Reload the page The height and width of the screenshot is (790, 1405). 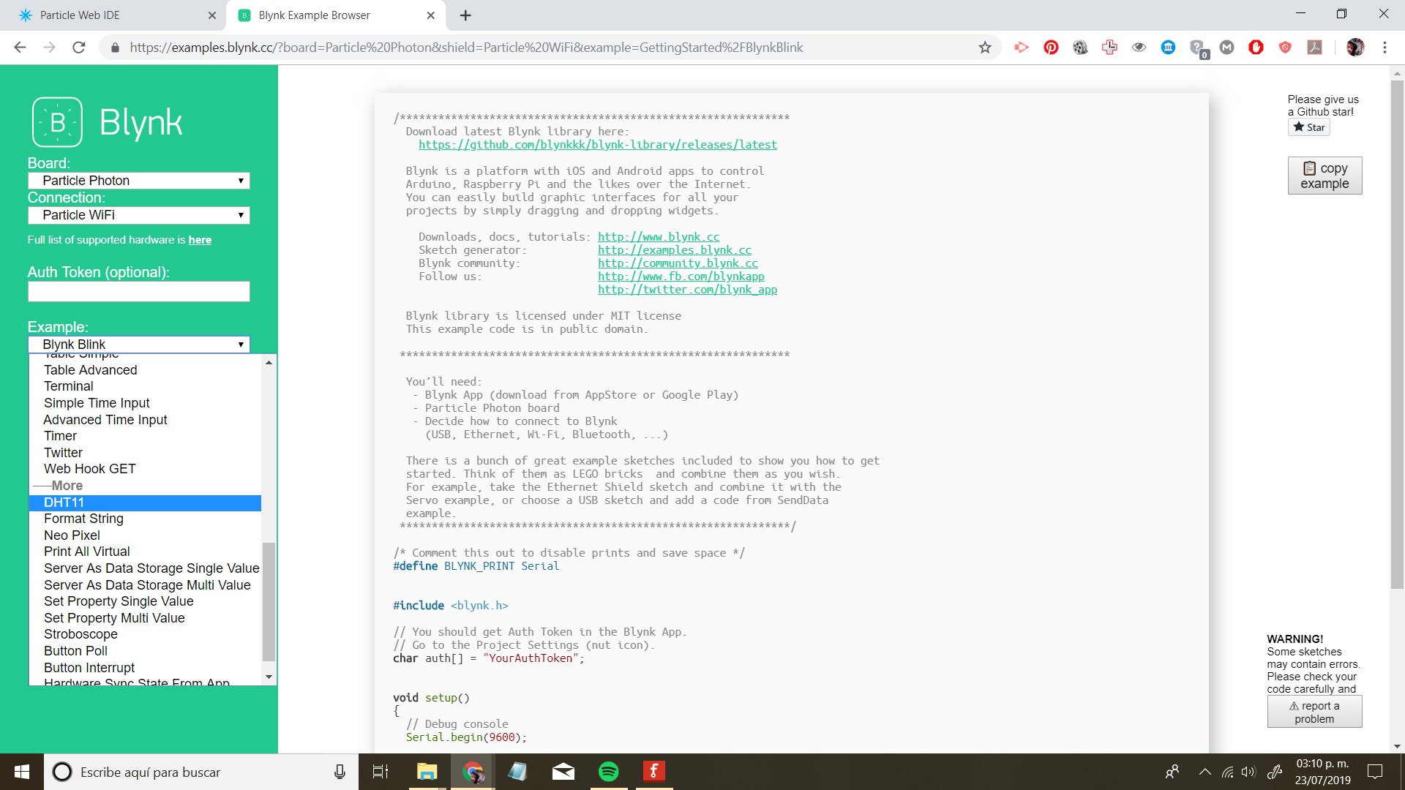78,48
